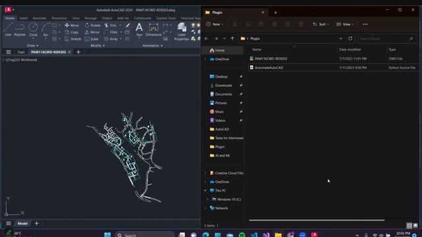Click the Search Plugin input field
Viewport: 422px width, 237px height.
point(387,39)
